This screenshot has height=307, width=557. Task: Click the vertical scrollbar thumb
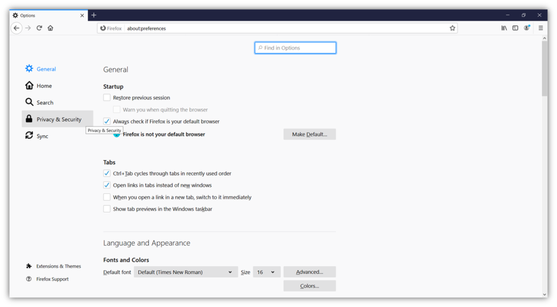(x=544, y=68)
